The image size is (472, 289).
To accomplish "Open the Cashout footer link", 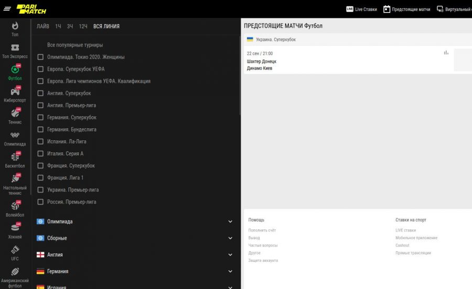I will tap(402, 245).
